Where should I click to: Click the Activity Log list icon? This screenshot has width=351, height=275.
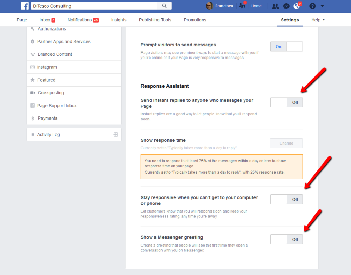coord(32,134)
